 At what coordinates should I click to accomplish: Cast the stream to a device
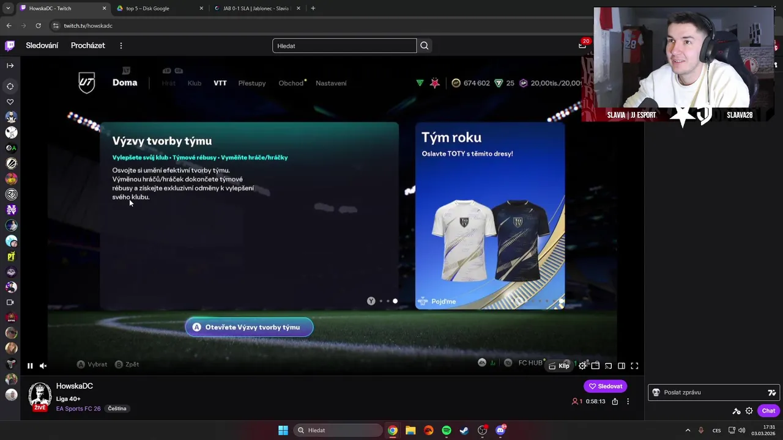(x=608, y=366)
